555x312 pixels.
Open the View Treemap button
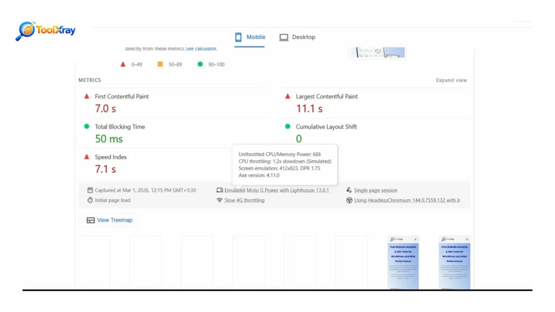109,220
